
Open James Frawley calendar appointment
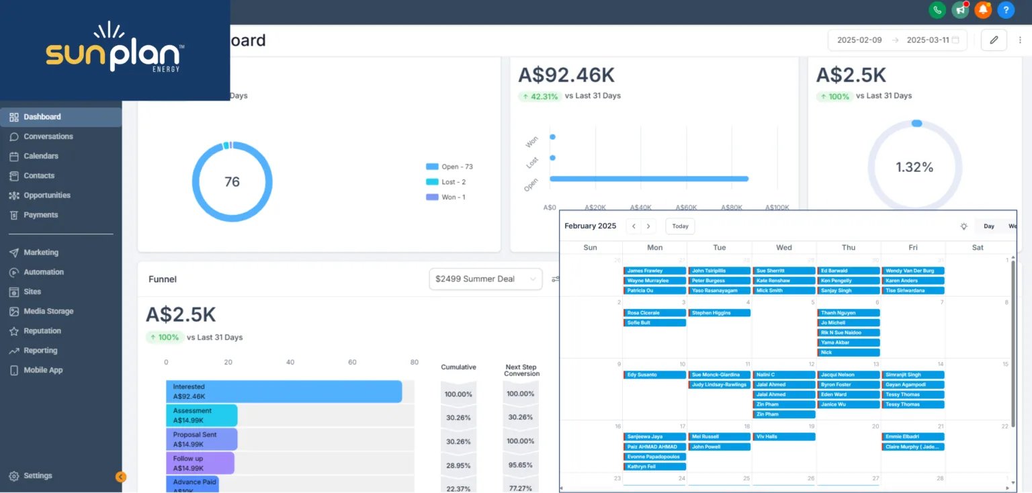pyautogui.click(x=654, y=271)
